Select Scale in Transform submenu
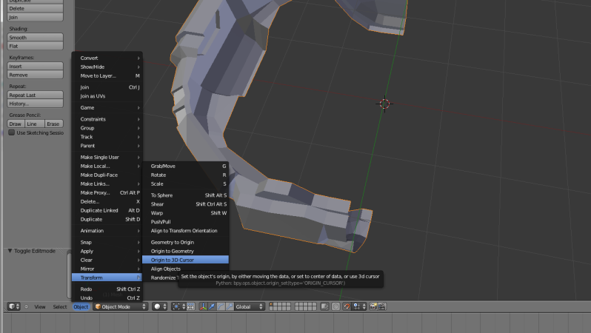This screenshot has height=333, width=591. [185, 184]
